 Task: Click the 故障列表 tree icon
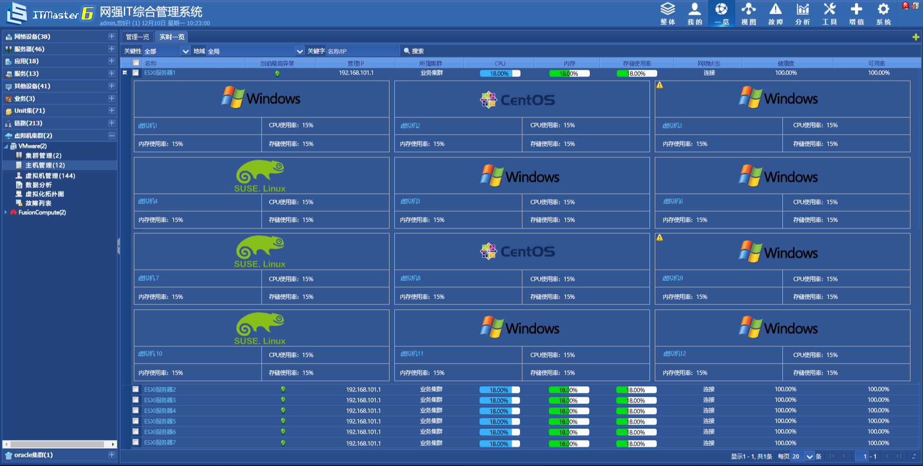tap(19, 203)
